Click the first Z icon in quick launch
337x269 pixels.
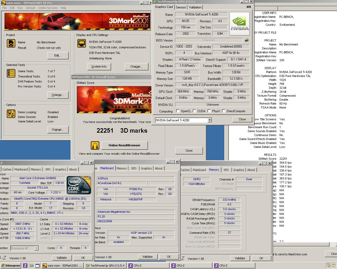25,266
